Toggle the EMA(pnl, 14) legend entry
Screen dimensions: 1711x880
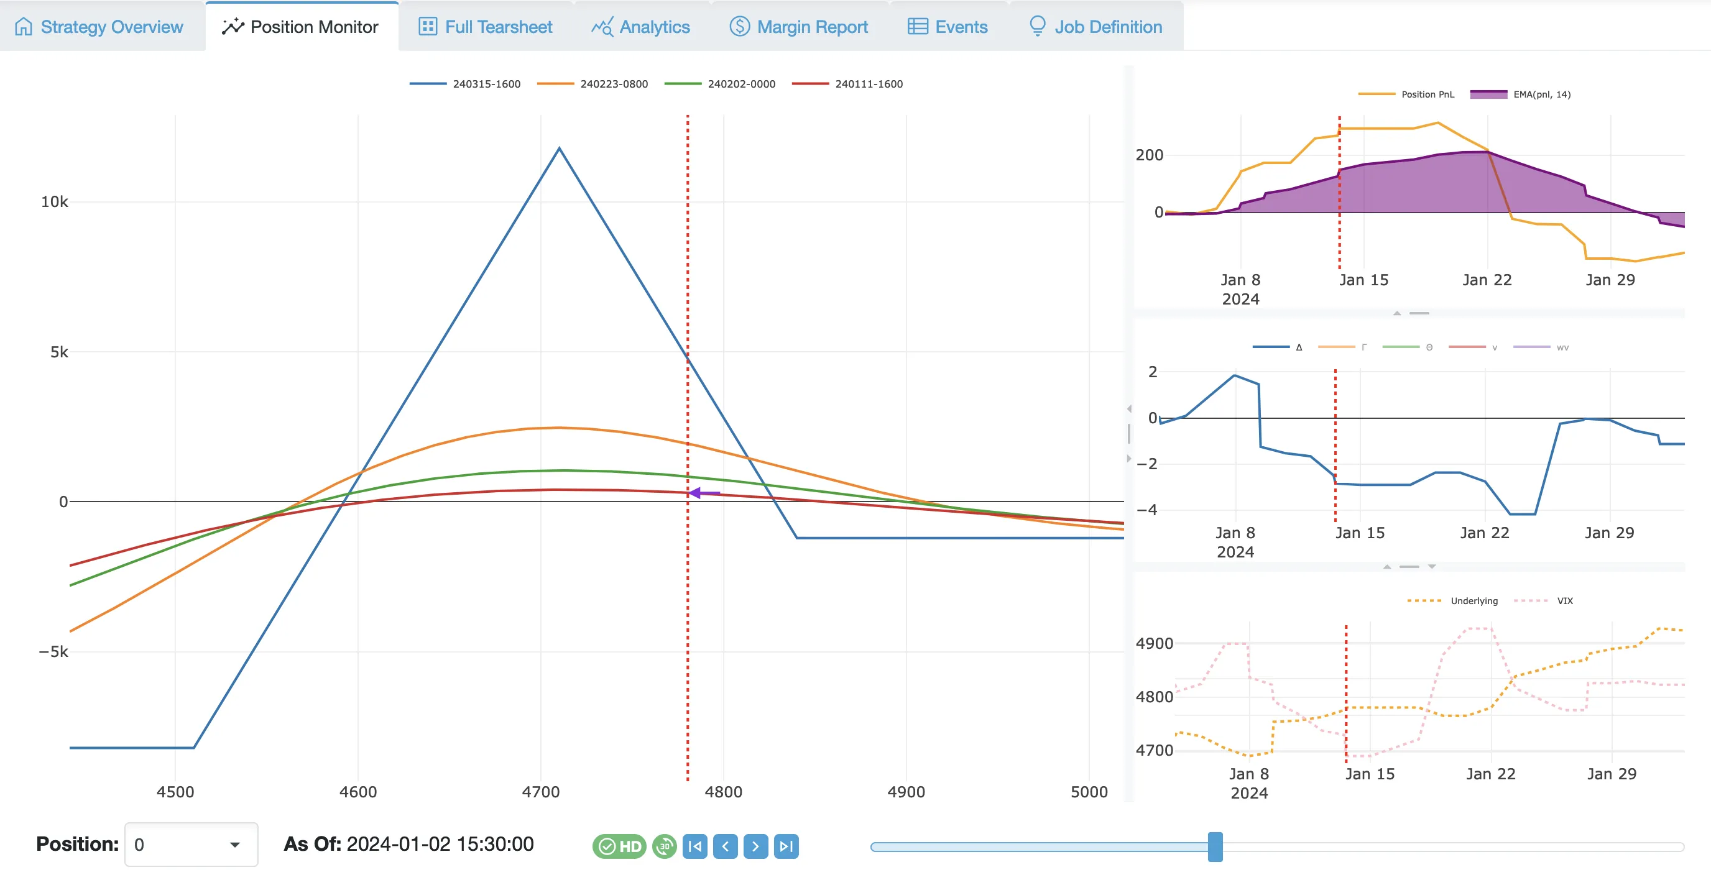click(1541, 94)
